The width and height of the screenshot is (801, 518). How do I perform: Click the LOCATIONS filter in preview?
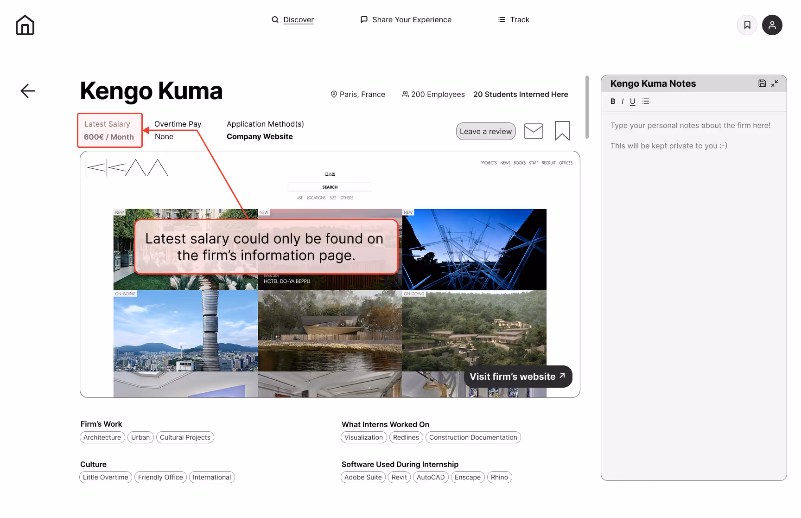pos(316,198)
